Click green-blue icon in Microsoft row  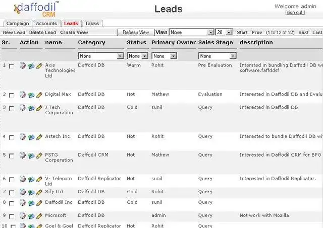[x=31, y=216]
